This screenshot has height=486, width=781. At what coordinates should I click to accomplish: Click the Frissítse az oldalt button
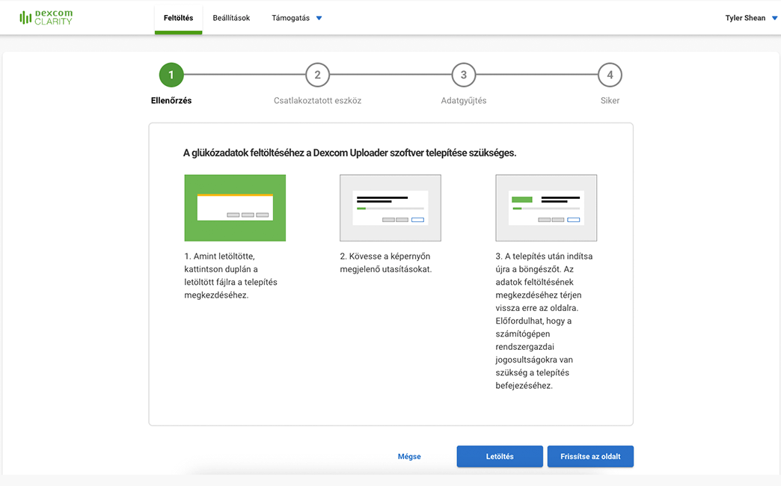590,457
